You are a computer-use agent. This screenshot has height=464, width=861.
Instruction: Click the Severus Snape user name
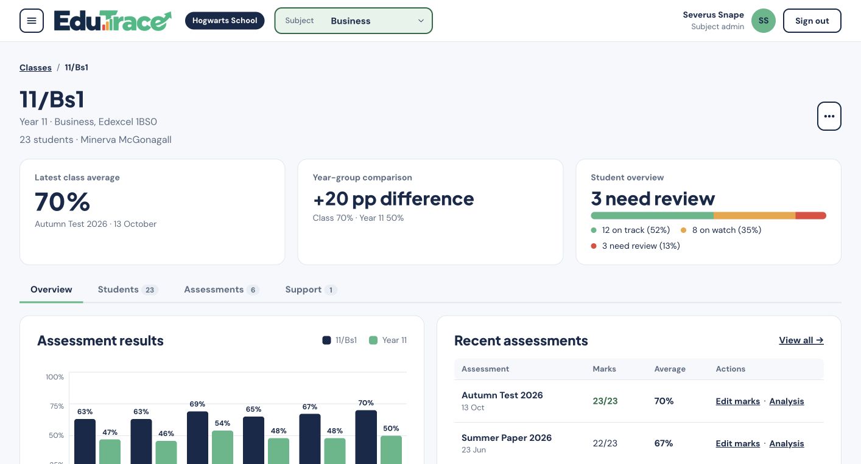(713, 15)
